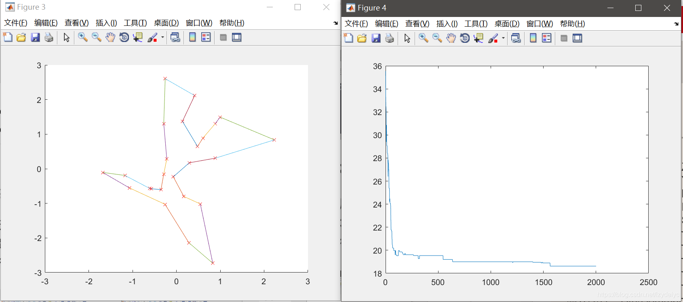Open file icon in Figure 3 toolbar

pos(21,38)
